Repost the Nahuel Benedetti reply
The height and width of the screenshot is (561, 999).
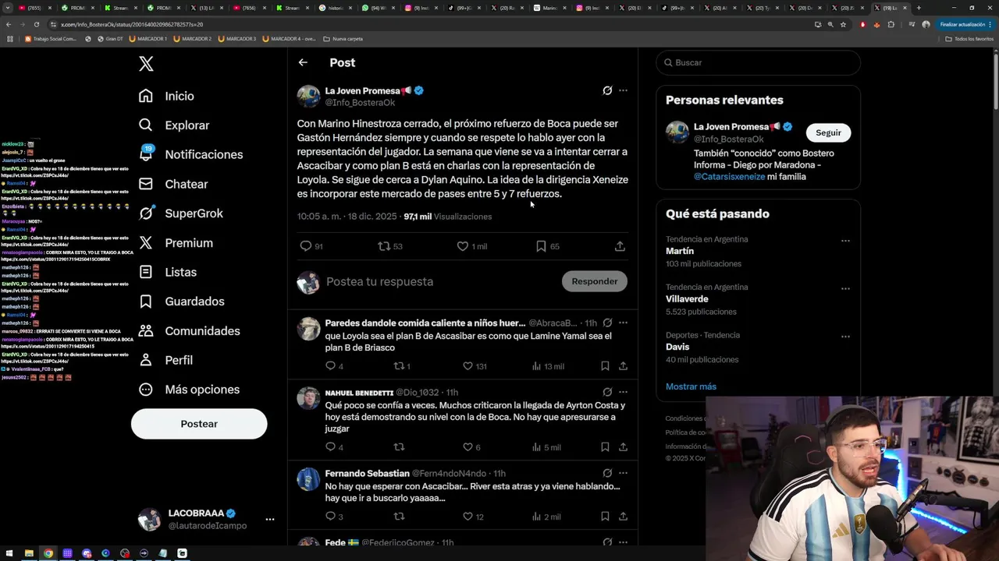399,447
